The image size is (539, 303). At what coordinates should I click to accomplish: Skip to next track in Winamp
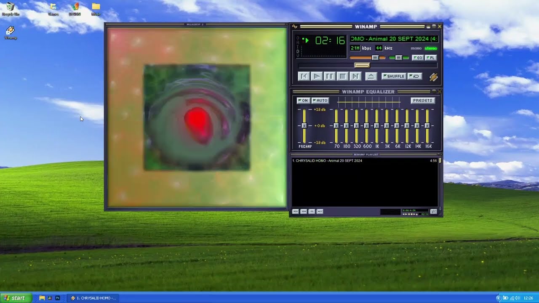(x=356, y=76)
